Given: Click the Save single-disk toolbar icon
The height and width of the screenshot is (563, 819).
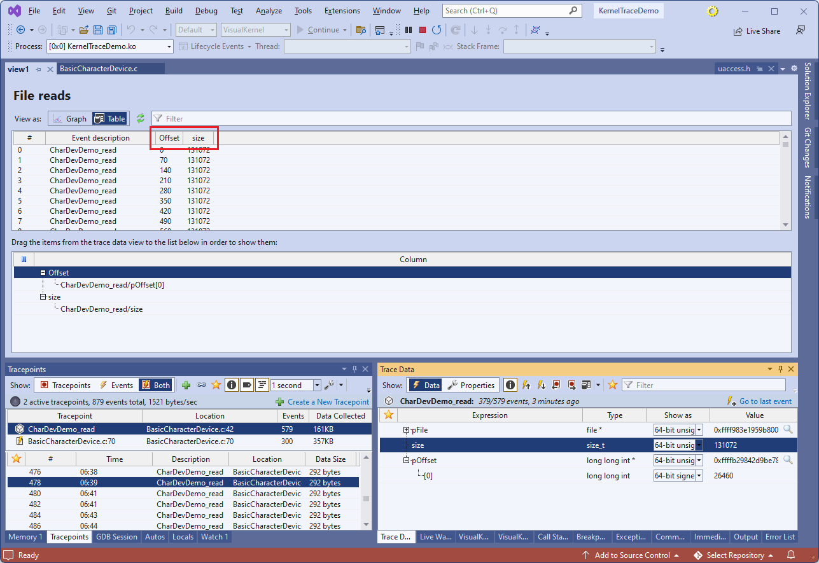Looking at the screenshot, I should tap(98, 30).
